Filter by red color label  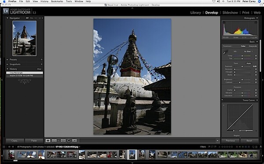click(237, 147)
